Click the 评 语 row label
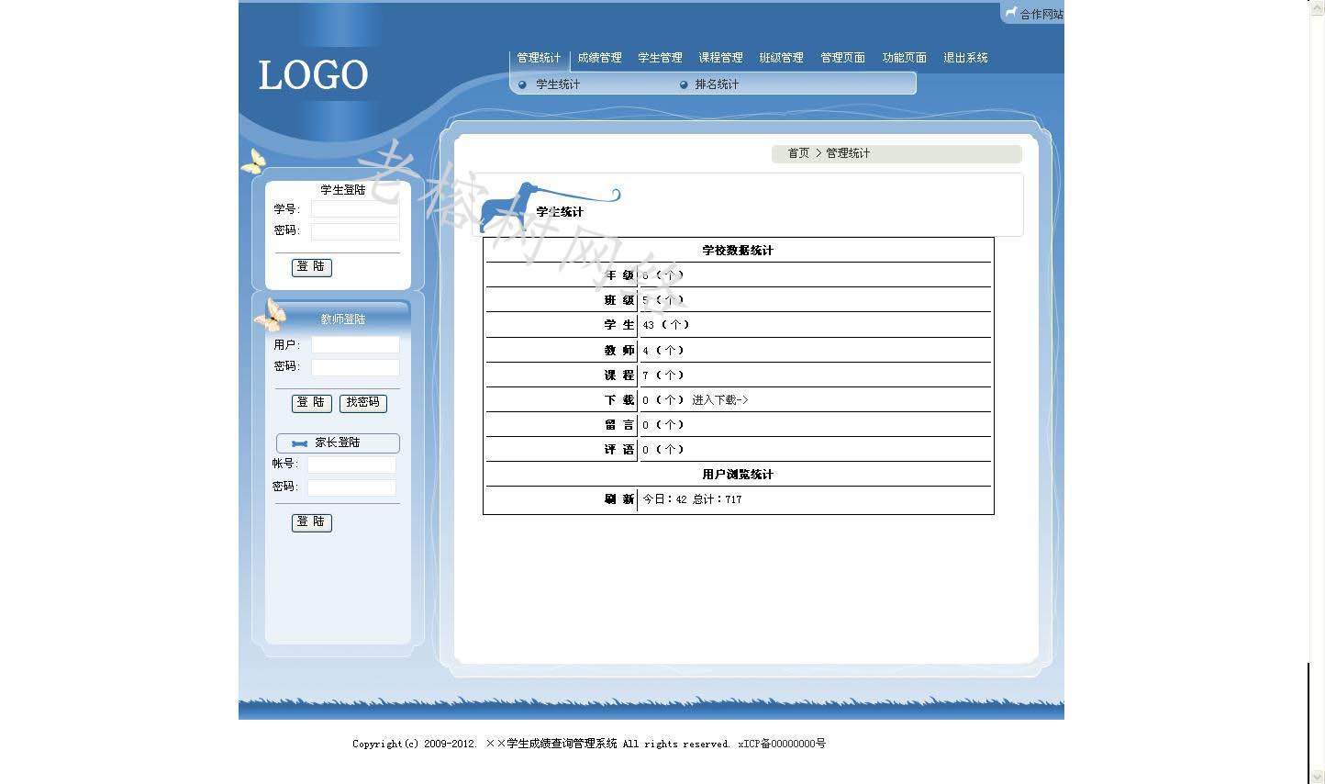The image size is (1325, 784). point(619,450)
